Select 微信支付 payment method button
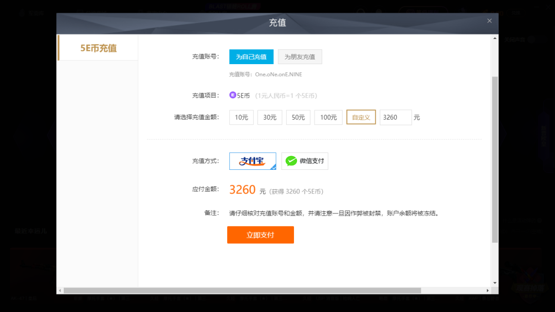The height and width of the screenshot is (312, 555). pyautogui.click(x=305, y=161)
